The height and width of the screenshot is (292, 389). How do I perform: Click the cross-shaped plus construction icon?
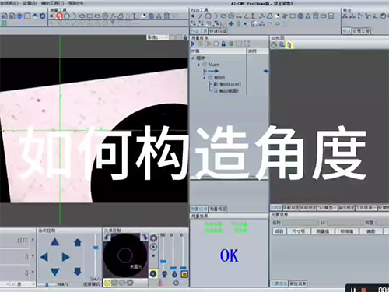click(x=231, y=24)
